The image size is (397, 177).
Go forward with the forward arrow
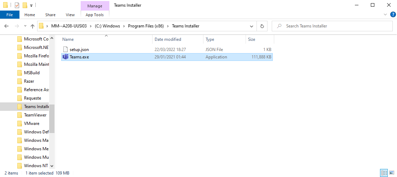click(17, 26)
